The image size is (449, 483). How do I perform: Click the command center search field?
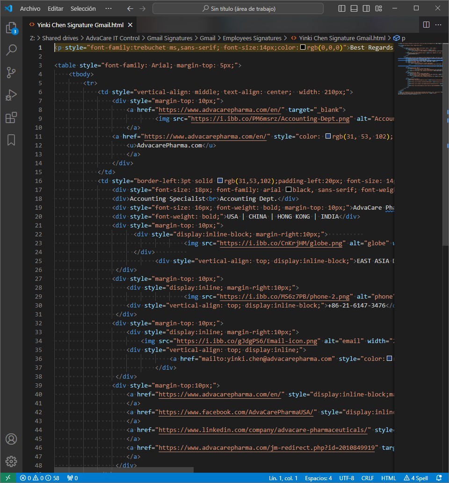click(238, 8)
